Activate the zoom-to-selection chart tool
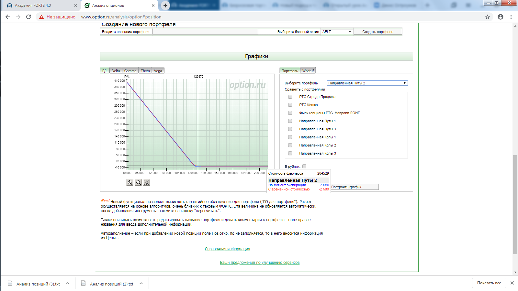 click(x=147, y=182)
